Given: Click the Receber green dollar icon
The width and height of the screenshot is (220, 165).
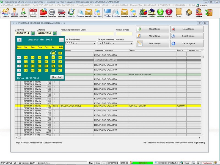Looking at the screenshot, I should (161, 13).
